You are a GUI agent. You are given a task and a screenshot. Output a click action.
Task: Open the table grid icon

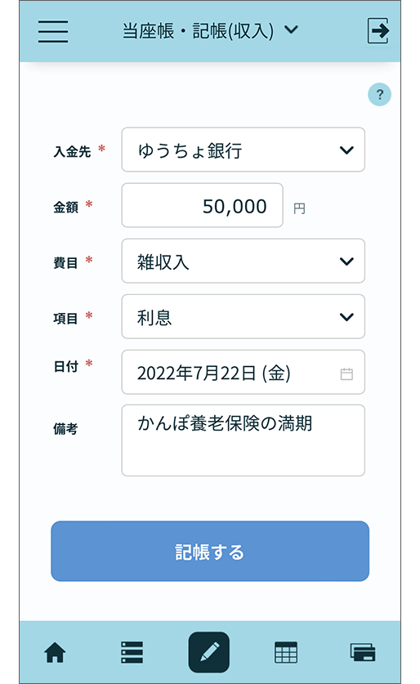286,653
